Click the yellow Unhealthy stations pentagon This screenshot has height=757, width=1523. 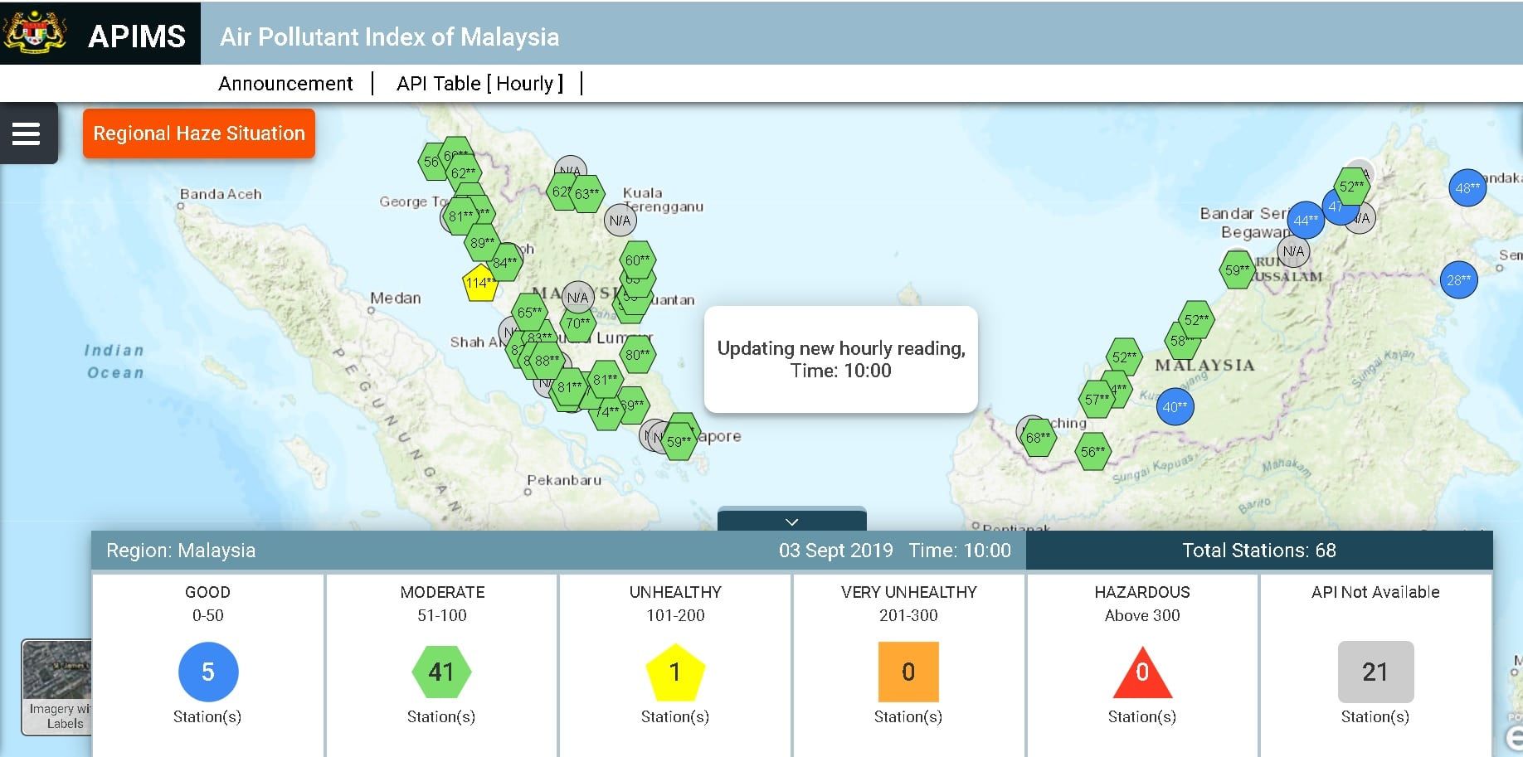675,672
